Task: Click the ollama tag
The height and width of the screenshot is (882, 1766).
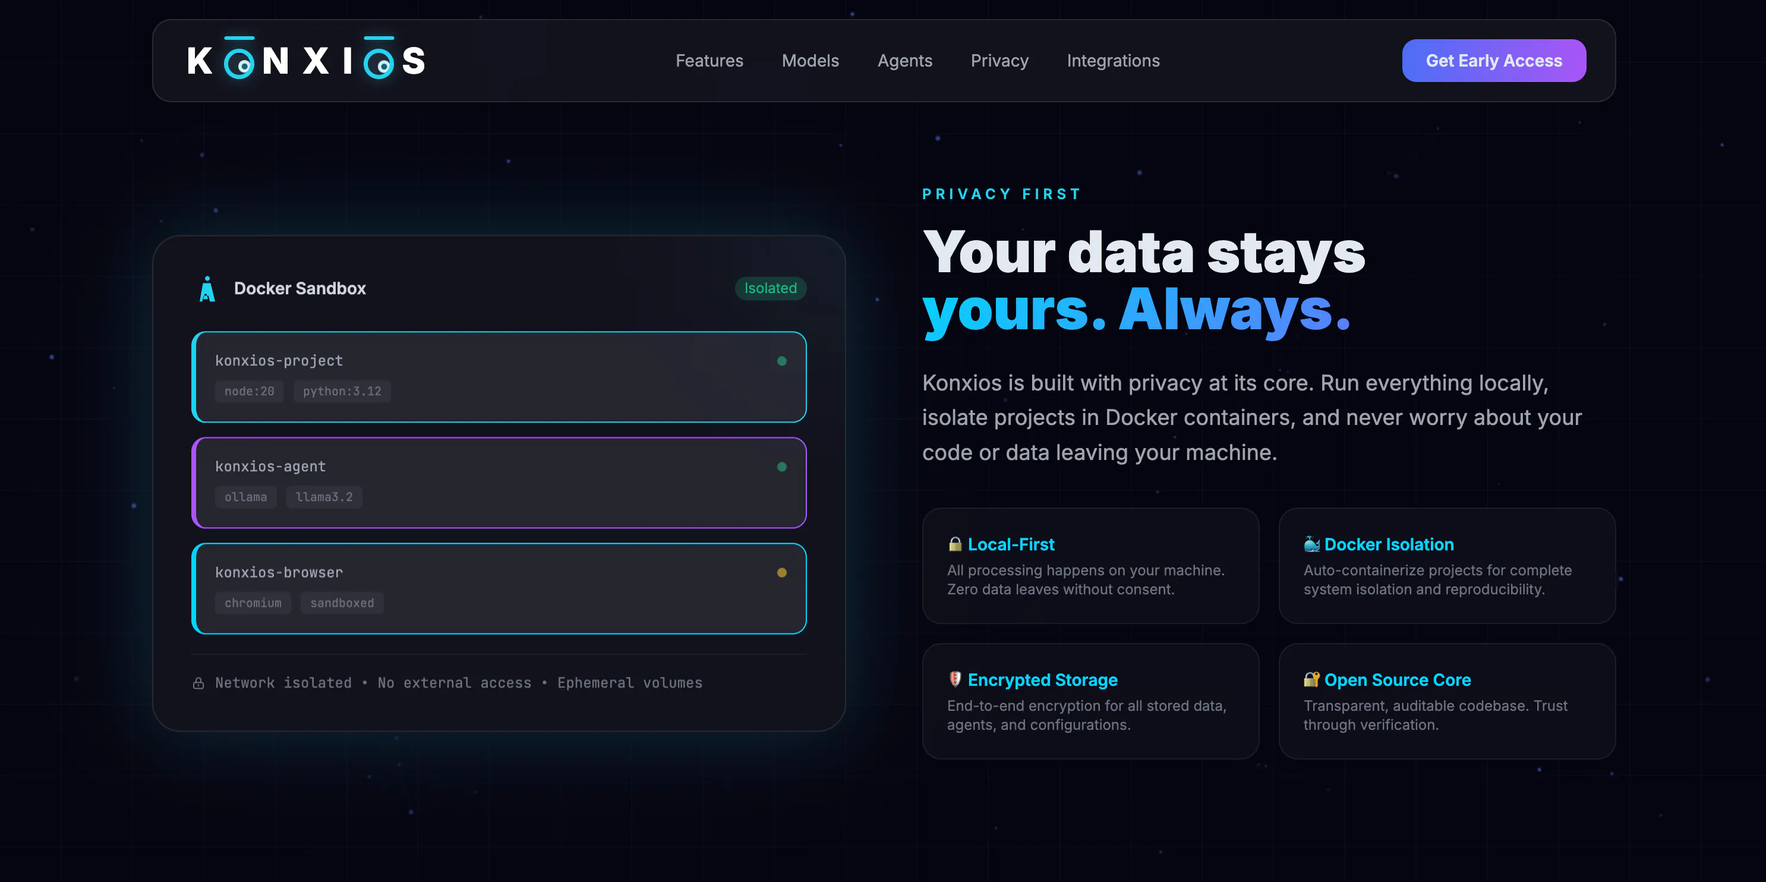Action: 245,496
